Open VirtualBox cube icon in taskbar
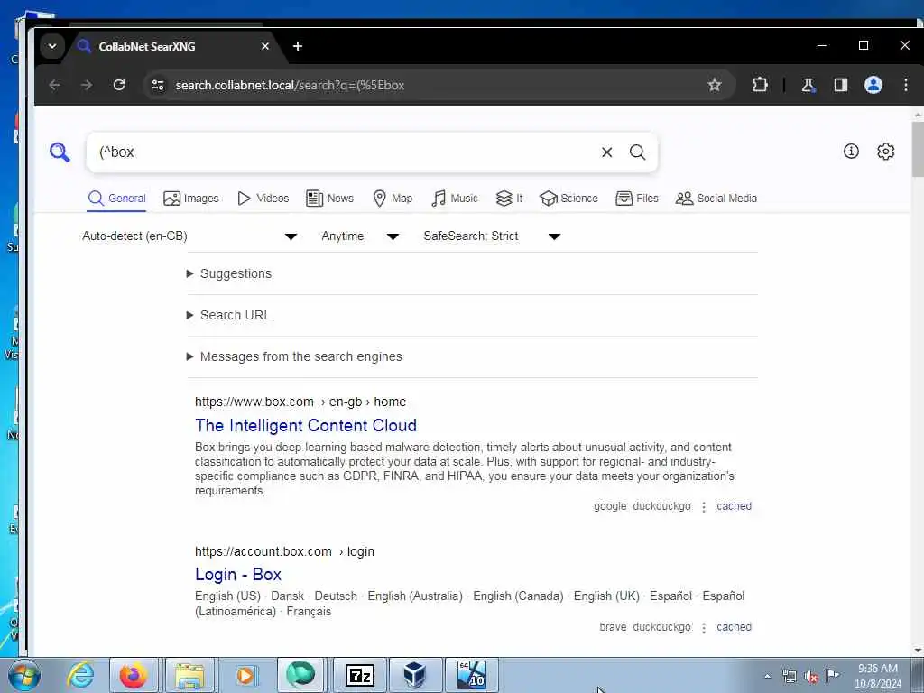 click(414, 675)
